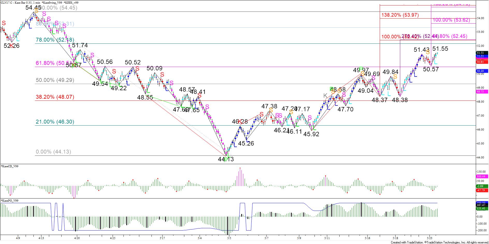
Task: Click the 21.00% (46.30) retracement level label
Action: pyautogui.click(x=55, y=122)
